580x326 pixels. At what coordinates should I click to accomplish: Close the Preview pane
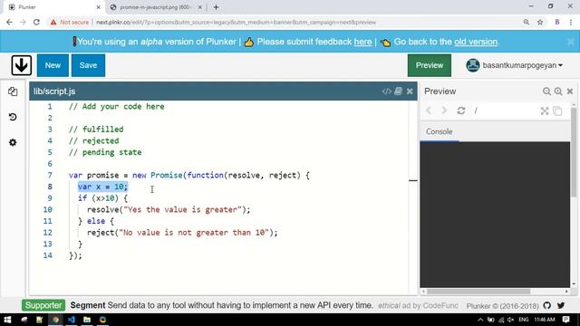(570, 91)
